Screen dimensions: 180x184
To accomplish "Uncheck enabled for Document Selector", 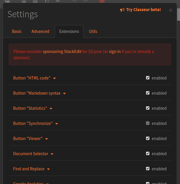I will point(148,153).
